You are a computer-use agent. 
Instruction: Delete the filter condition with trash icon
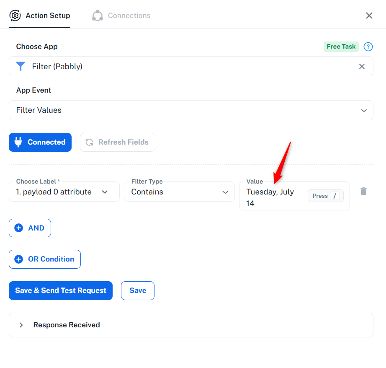[363, 192]
